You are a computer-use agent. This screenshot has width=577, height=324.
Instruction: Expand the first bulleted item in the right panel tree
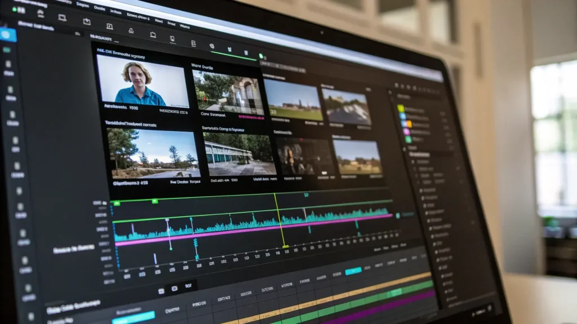412,161
